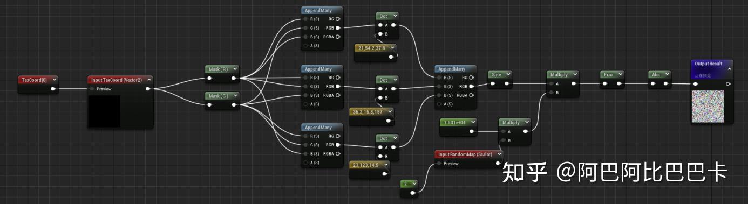Click the 1.531e+04 constant output pin
Image resolution: width=748 pixels, height=204 pixels.
tap(472, 131)
